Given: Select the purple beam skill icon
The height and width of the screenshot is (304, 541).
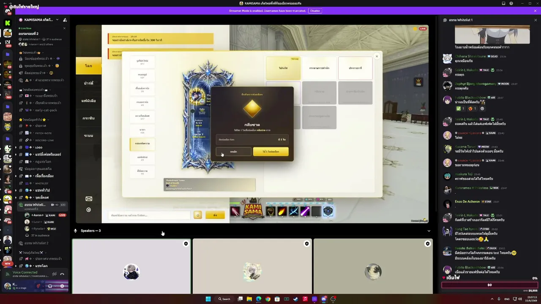Looking at the screenshot, I should pos(305,211).
